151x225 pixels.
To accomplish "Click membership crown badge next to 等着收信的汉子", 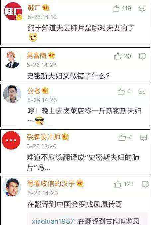I will 80,183.
